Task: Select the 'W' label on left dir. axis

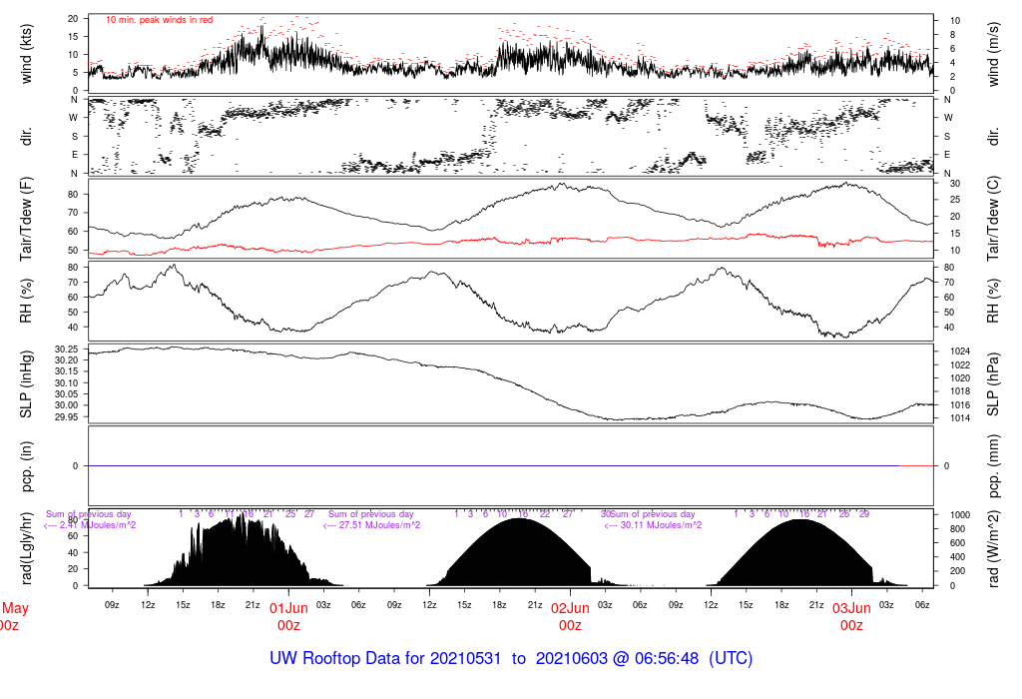Action: click(74, 118)
